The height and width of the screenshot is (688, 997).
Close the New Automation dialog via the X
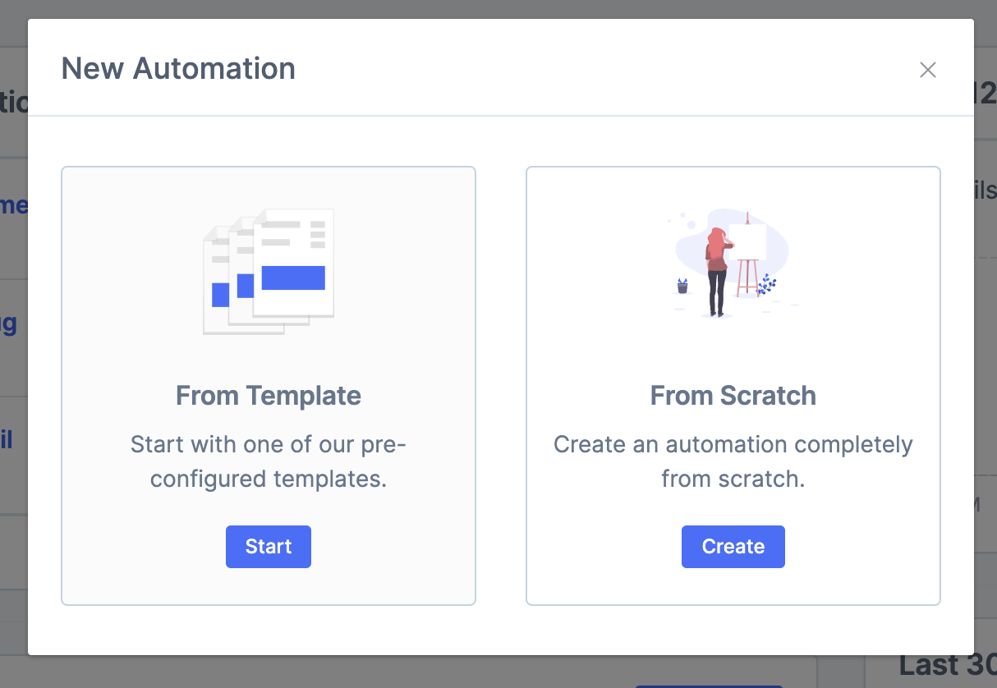coord(928,70)
